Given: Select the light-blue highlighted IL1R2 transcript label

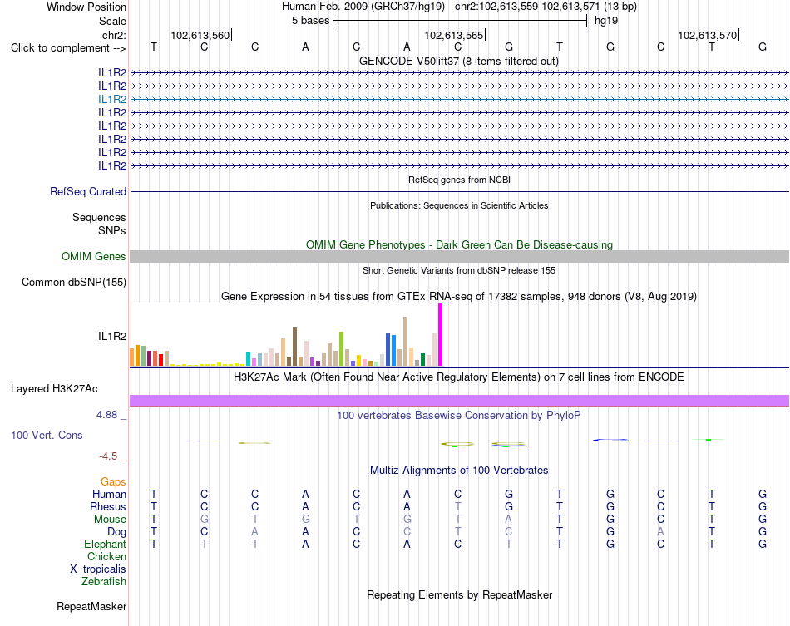Looking at the screenshot, I should pos(112,99).
